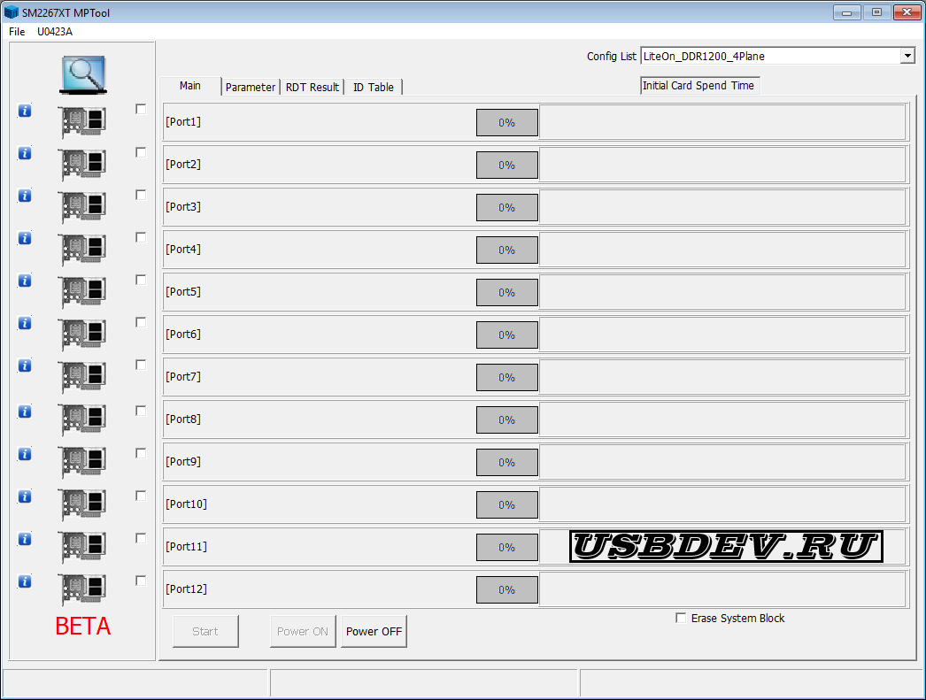The height and width of the screenshot is (700, 926).
Task: Click the red BETA label
Action: click(82, 627)
